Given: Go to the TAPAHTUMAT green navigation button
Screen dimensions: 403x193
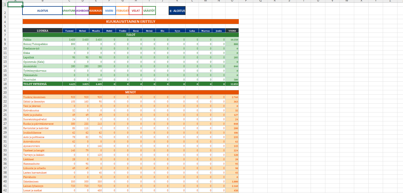Looking at the screenshot, I should point(69,11).
